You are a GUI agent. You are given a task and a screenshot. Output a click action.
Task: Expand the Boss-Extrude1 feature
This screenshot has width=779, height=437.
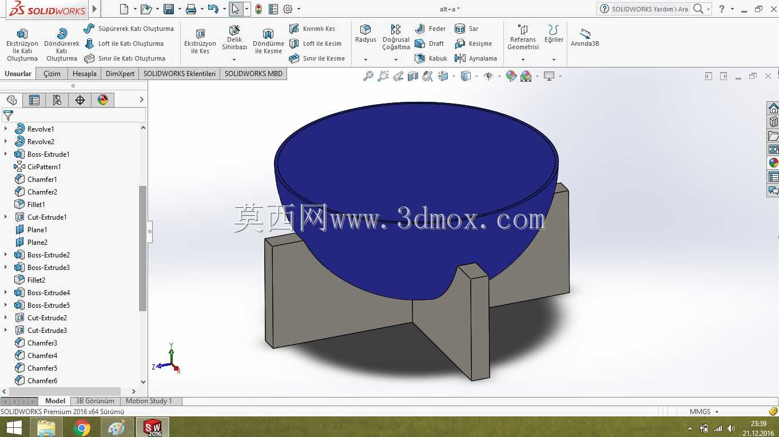click(x=6, y=154)
